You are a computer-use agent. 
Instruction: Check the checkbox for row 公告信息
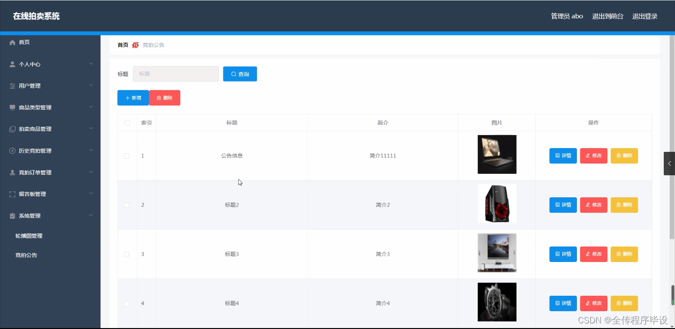click(x=126, y=155)
